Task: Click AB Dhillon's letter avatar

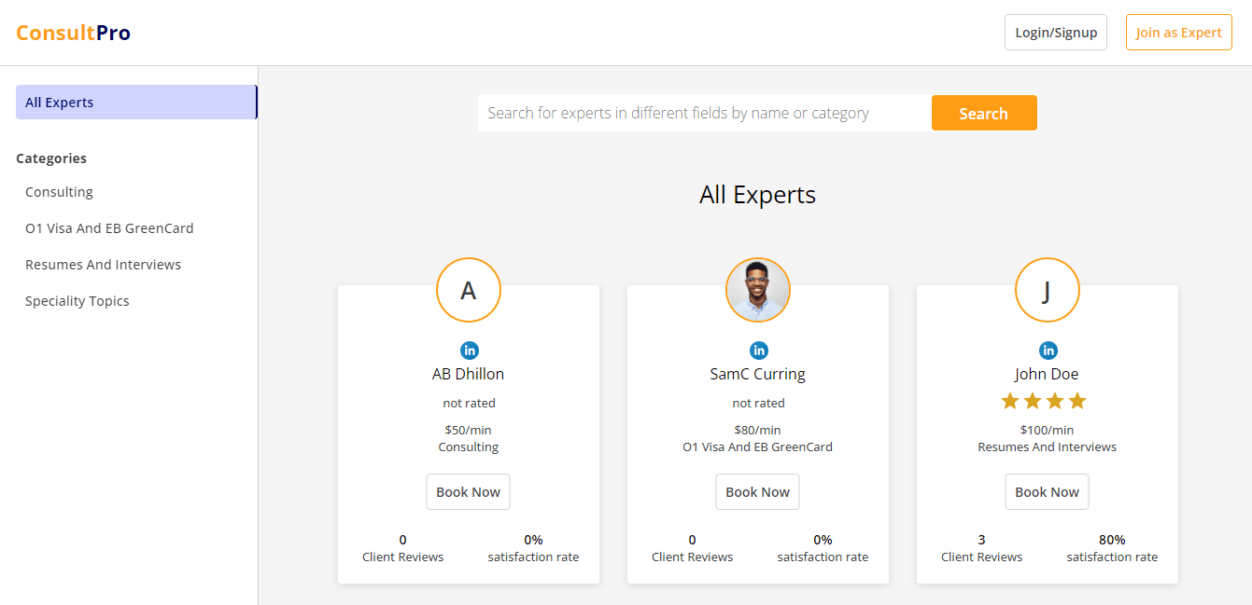Action: click(x=469, y=290)
